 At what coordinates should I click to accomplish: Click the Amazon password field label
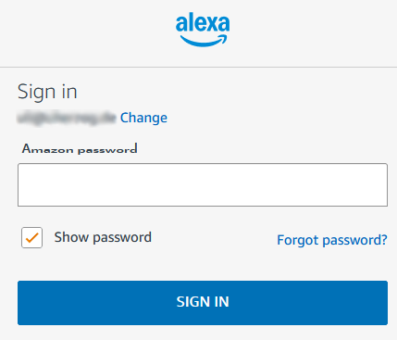[80, 149]
